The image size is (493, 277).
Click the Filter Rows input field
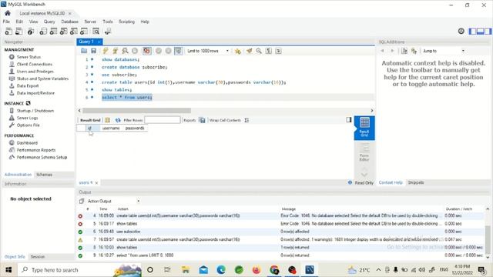pos(163,120)
